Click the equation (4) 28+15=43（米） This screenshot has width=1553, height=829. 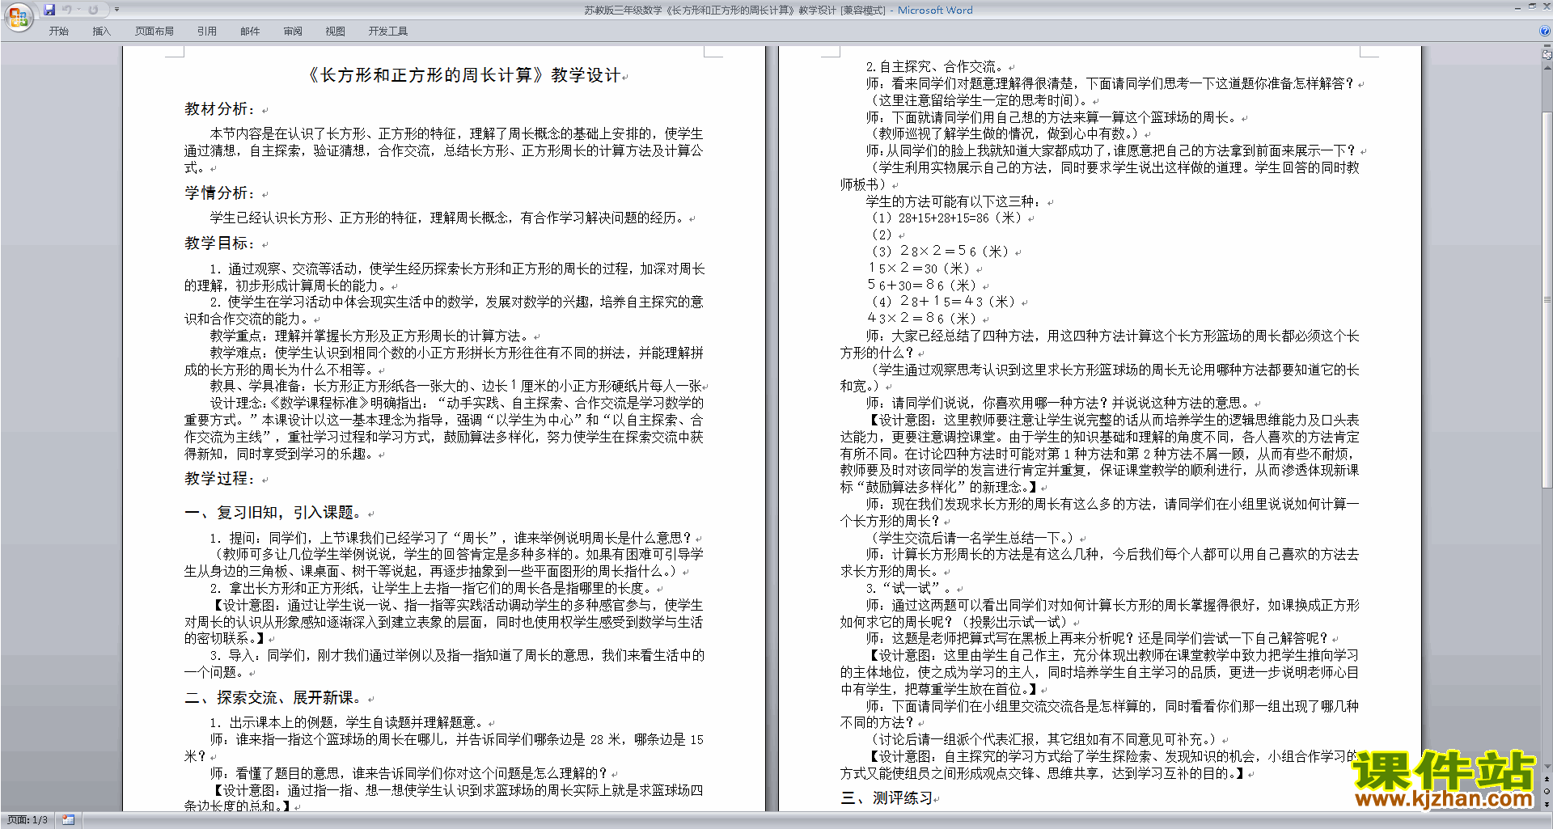(x=943, y=302)
